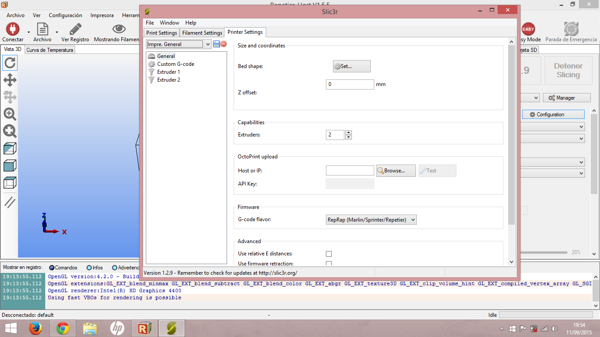Switch to wireframe cube view icon

(10, 183)
